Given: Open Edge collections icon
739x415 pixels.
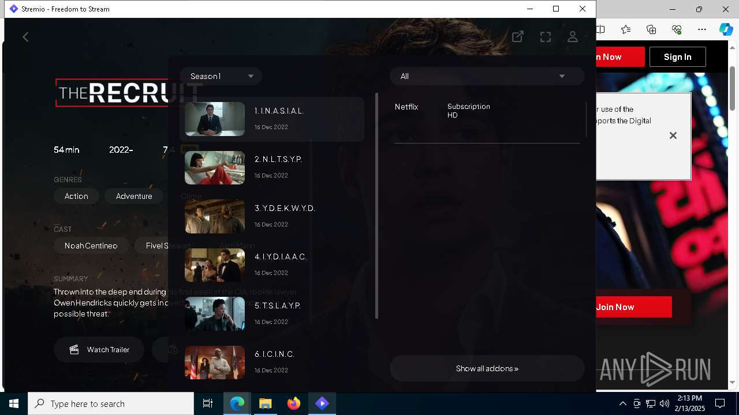Looking at the screenshot, I should [x=651, y=29].
